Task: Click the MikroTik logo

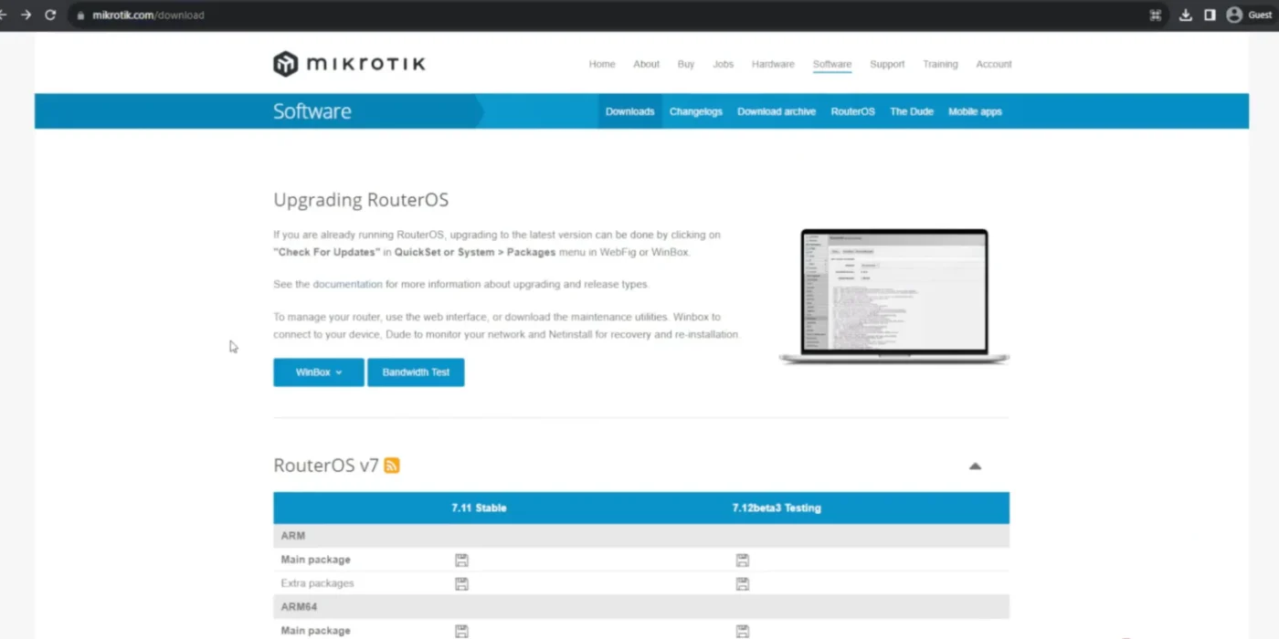Action: (349, 64)
